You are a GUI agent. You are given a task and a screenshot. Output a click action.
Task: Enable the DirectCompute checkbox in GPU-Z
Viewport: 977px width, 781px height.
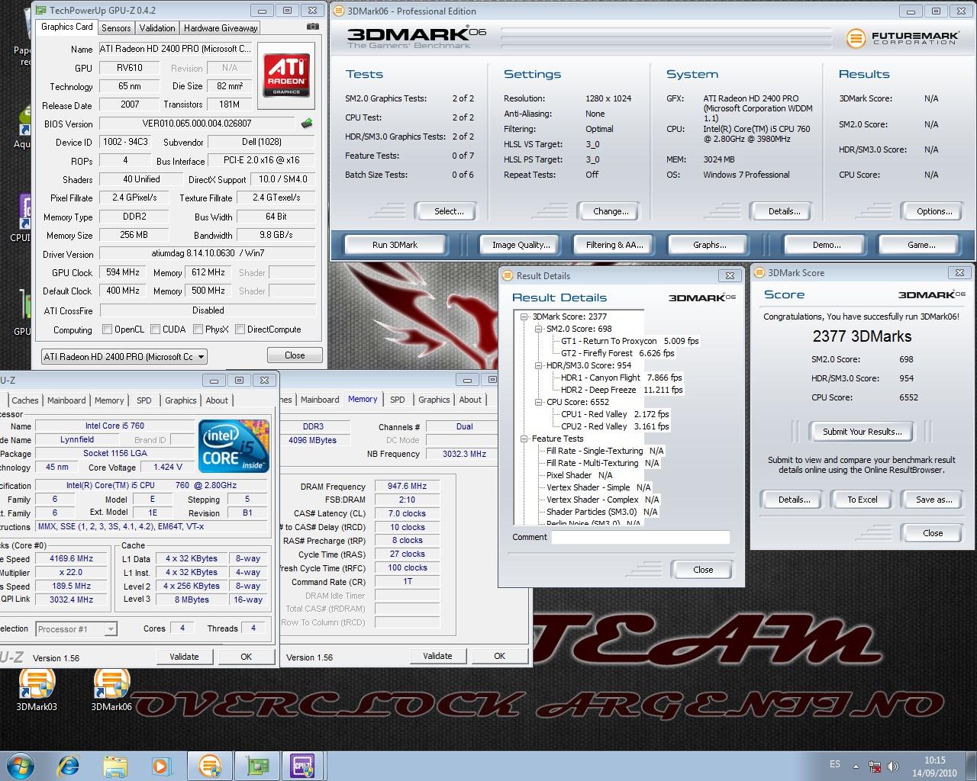(x=240, y=329)
